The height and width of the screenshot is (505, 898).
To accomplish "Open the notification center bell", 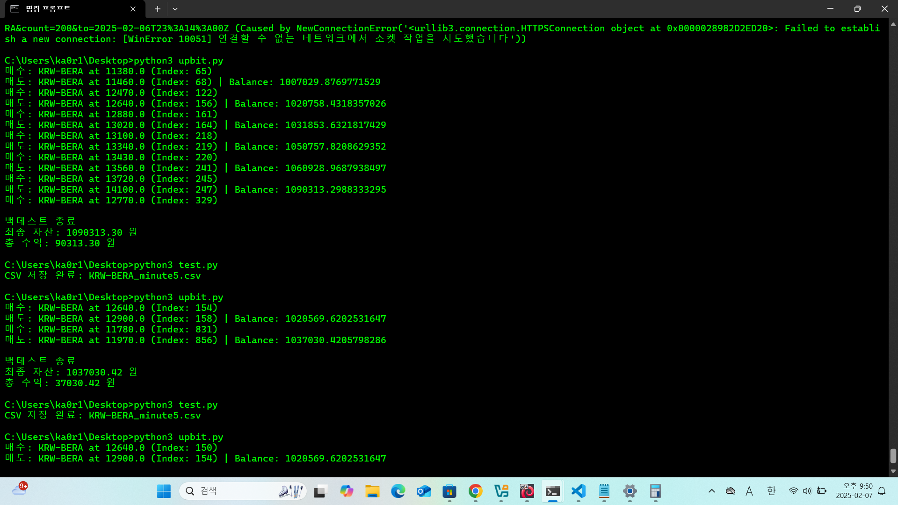I will (x=882, y=491).
